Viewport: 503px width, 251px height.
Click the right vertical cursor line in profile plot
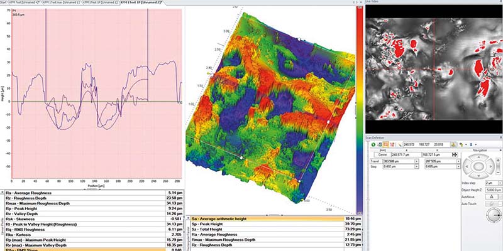pos(148,55)
